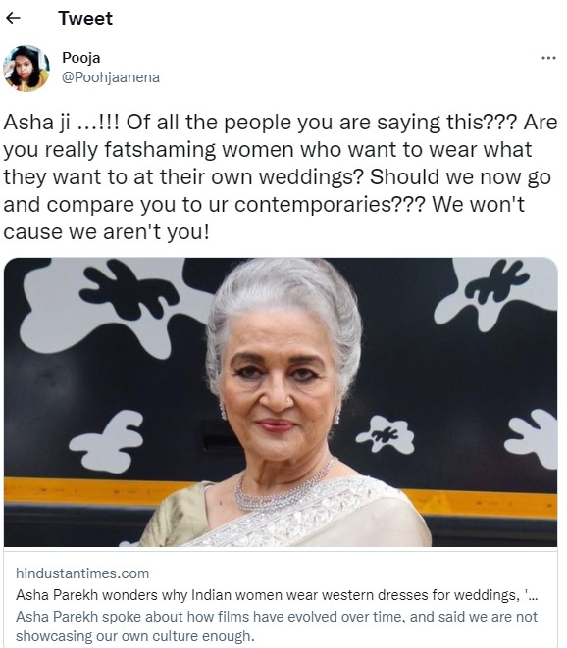
Task: Open the article photo of the woman
Action: [x=281, y=402]
